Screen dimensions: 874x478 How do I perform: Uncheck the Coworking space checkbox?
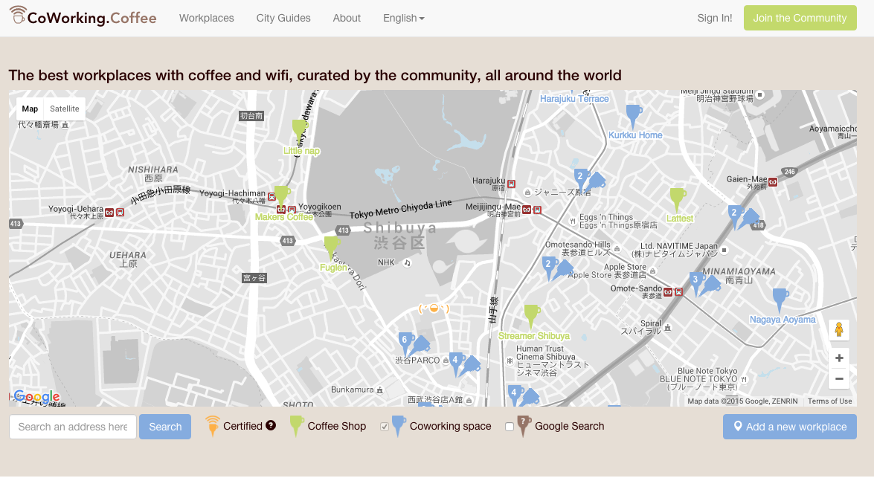pyautogui.click(x=385, y=427)
